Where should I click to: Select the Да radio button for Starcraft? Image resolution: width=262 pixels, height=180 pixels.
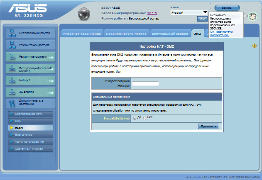tap(134, 119)
